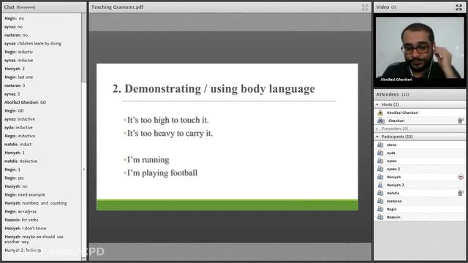The width and height of the screenshot is (468, 263).
Task: Click chat message "Negin: need example"
Action: coord(25,195)
